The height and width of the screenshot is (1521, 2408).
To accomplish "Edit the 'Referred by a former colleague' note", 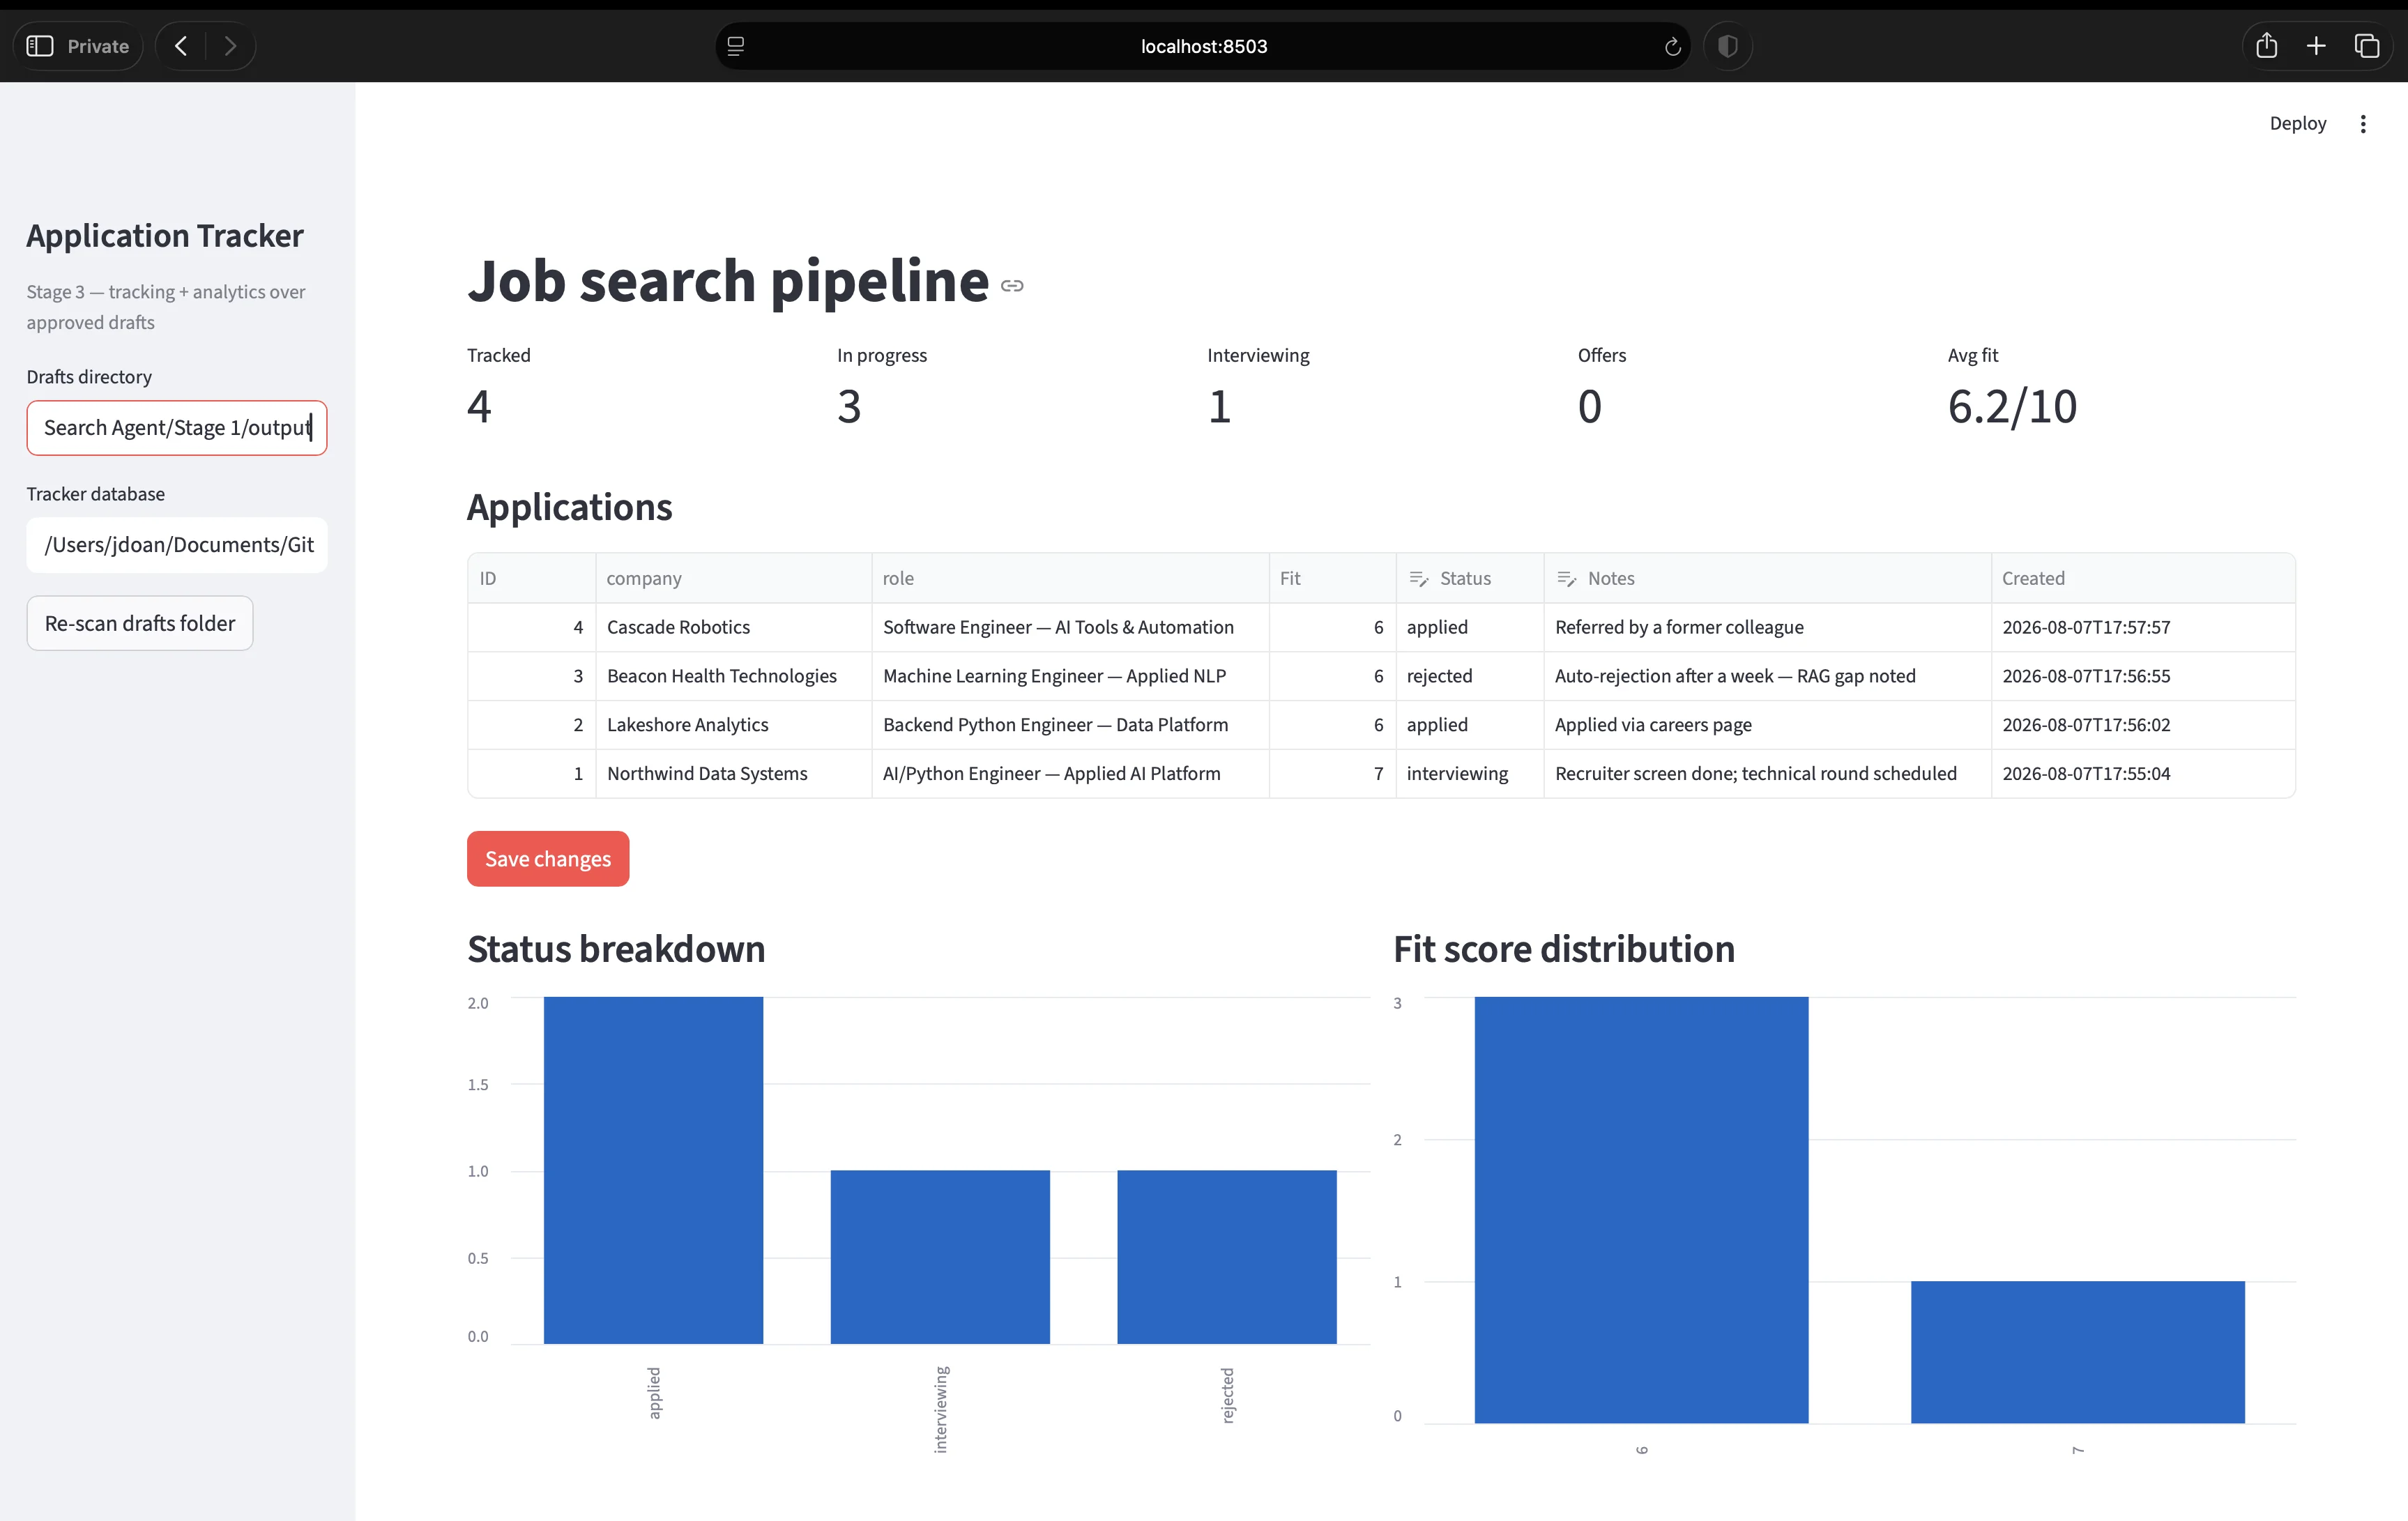I will [1767, 627].
